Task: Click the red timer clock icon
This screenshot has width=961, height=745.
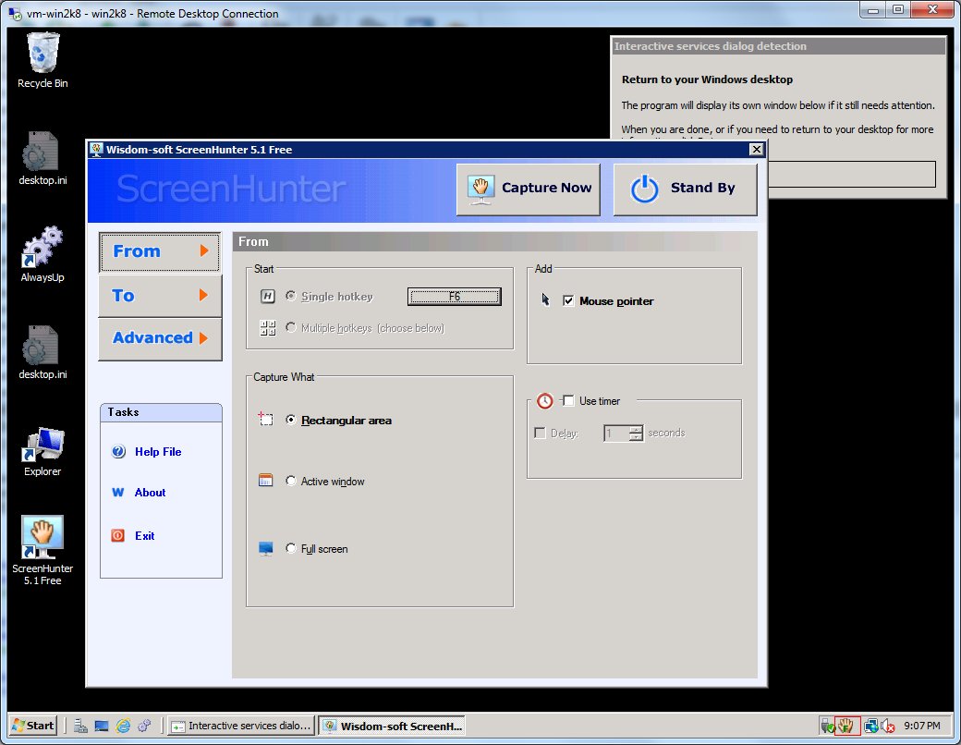Action: [x=545, y=401]
